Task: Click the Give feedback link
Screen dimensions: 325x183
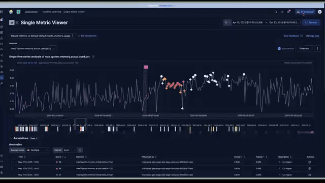Action: click(x=293, y=36)
